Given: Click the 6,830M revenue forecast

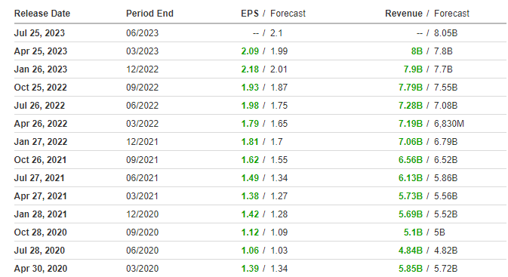Looking at the screenshot, I should coord(449,124).
